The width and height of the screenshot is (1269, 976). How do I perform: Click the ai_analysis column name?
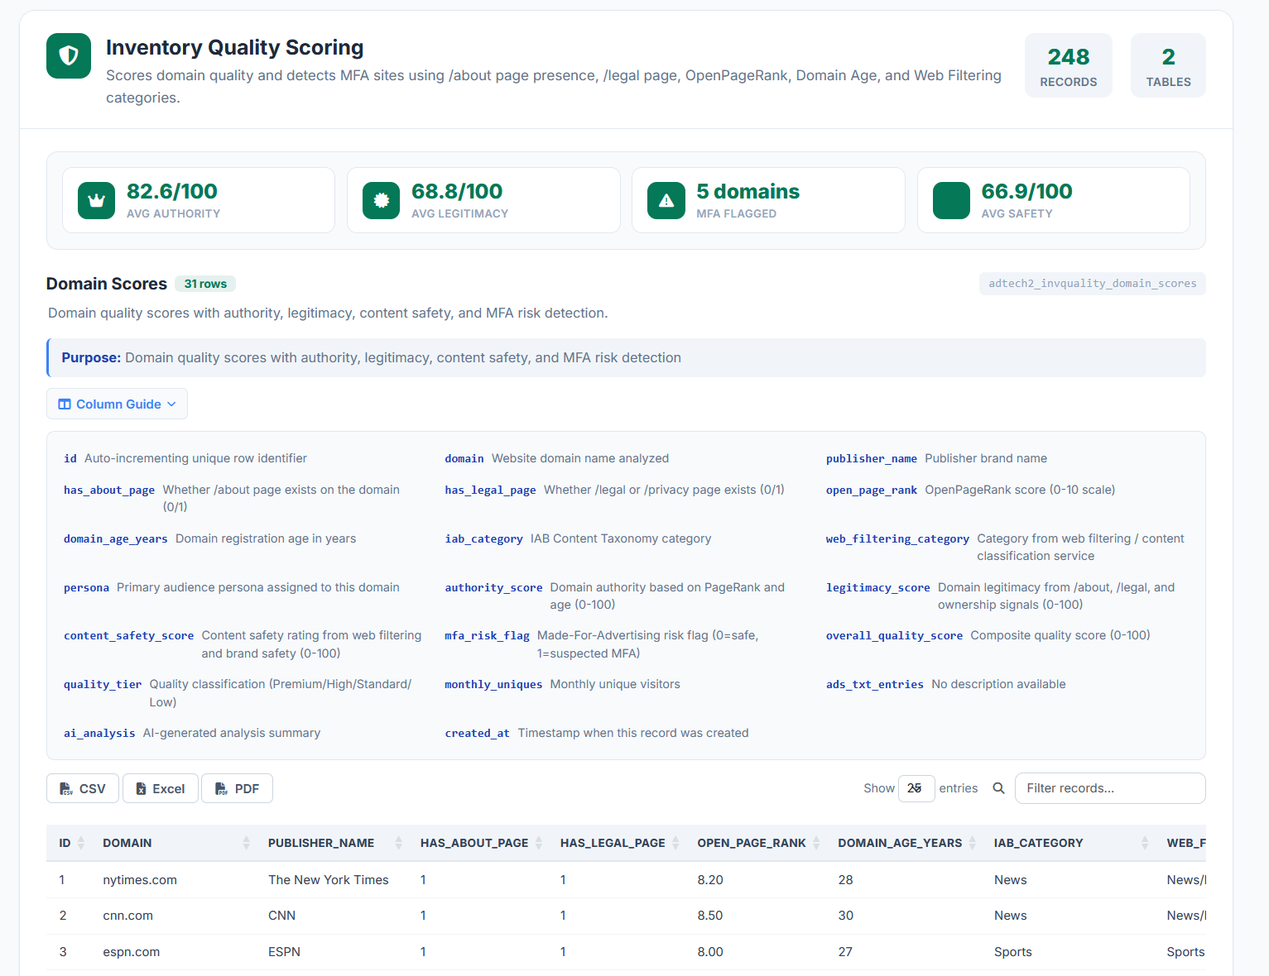[99, 733]
